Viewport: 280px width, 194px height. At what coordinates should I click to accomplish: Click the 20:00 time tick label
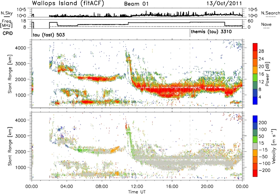point(207,187)
